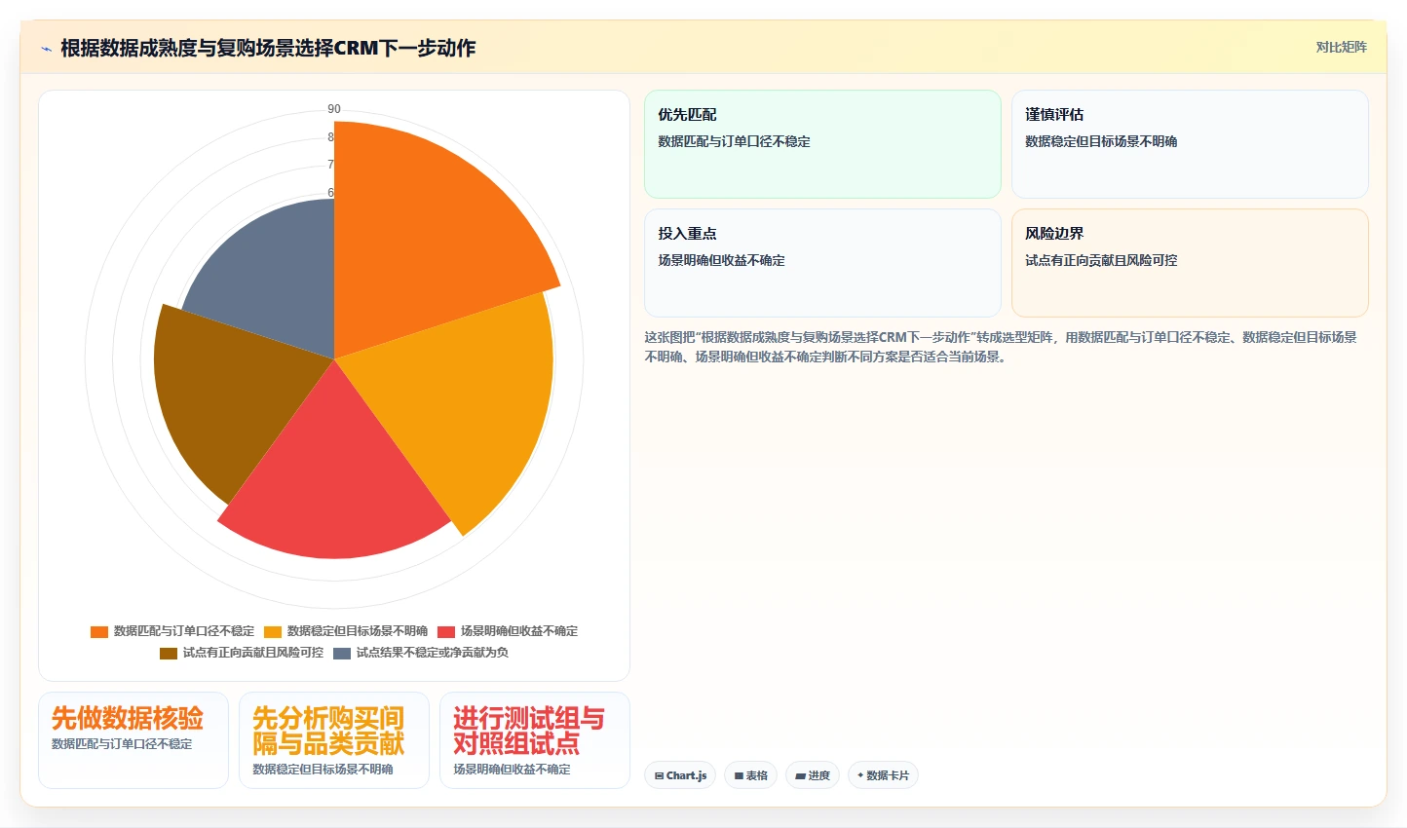1407x828 pixels.
Task: Toggle legend swatch 试点有正向贡献且风险可控
Action: [169, 653]
